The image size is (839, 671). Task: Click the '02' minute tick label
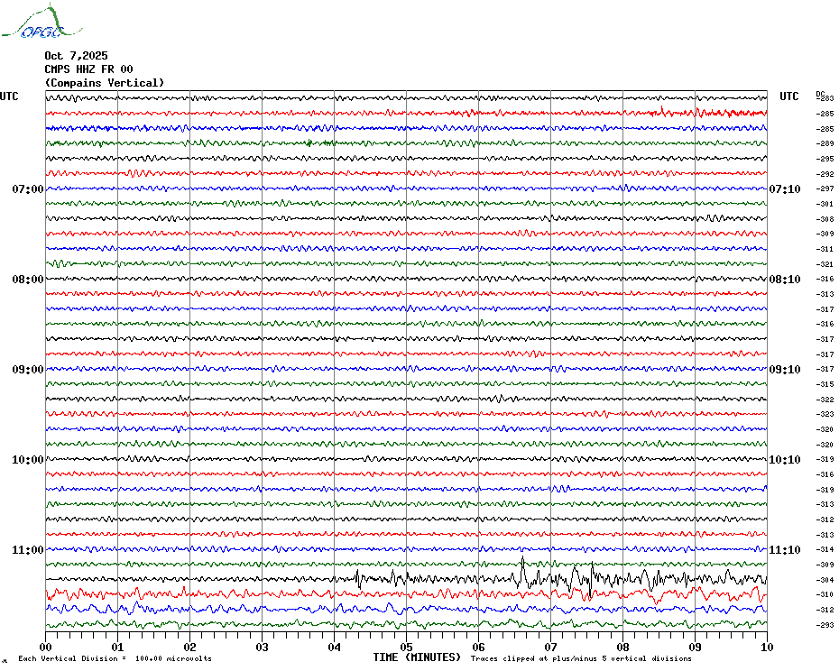(190, 647)
